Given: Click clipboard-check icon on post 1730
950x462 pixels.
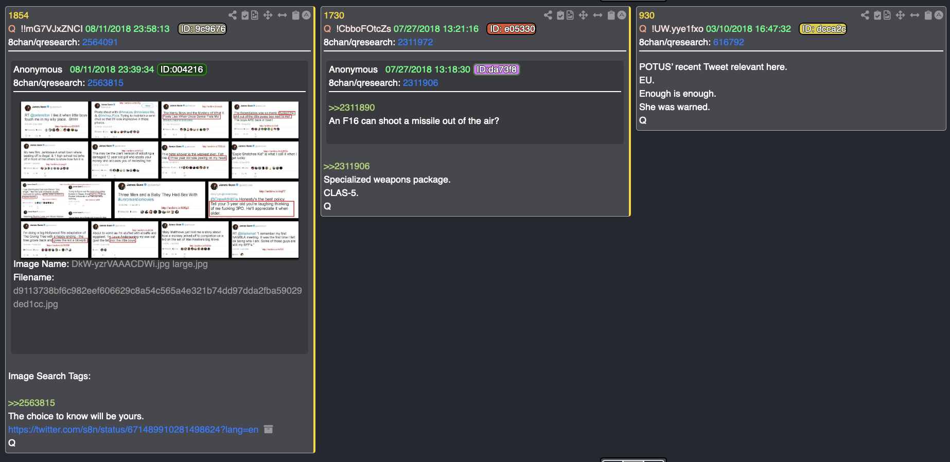Looking at the screenshot, I should click(560, 15).
